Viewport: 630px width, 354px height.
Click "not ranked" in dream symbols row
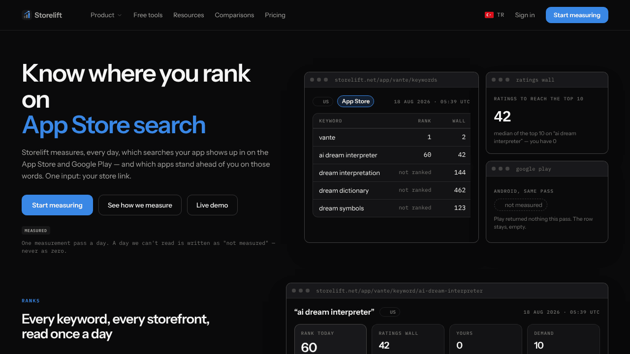415,208
